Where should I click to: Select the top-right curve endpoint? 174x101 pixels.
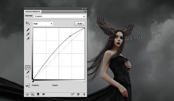click(84, 28)
